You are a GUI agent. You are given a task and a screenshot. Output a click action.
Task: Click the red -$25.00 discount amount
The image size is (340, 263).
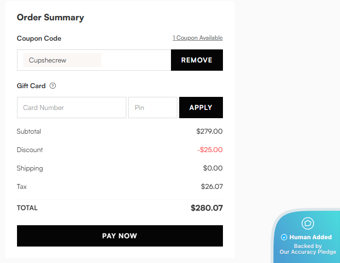[210, 150]
